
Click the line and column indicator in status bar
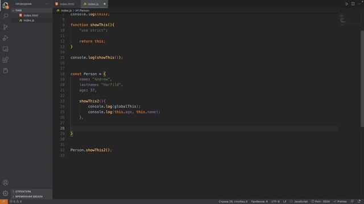pos(233,202)
